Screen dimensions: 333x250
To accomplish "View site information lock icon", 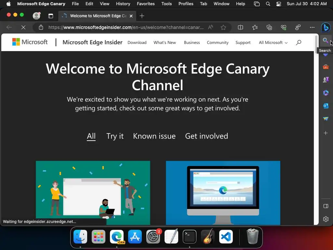I will (41, 27).
